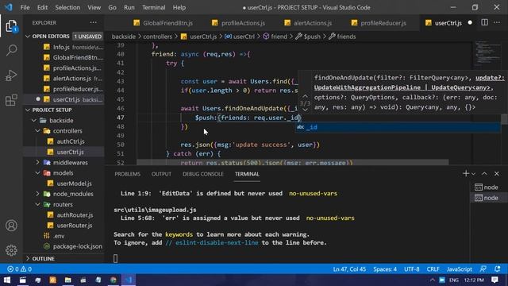Click the ENG language indicator in tray

(x=453, y=280)
